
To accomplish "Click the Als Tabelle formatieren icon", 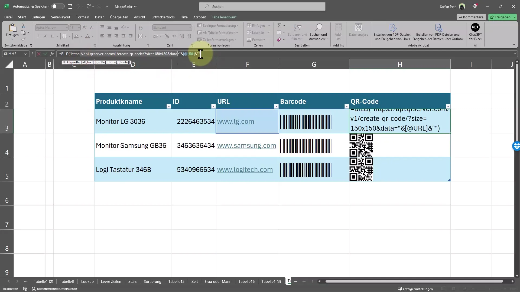I will click(200, 32).
